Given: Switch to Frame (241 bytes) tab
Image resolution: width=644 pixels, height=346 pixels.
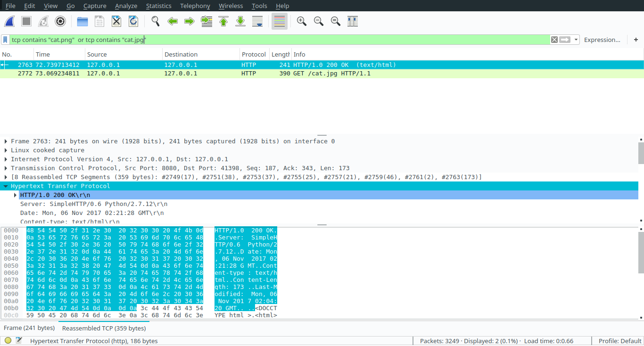Looking at the screenshot, I should (29, 328).
